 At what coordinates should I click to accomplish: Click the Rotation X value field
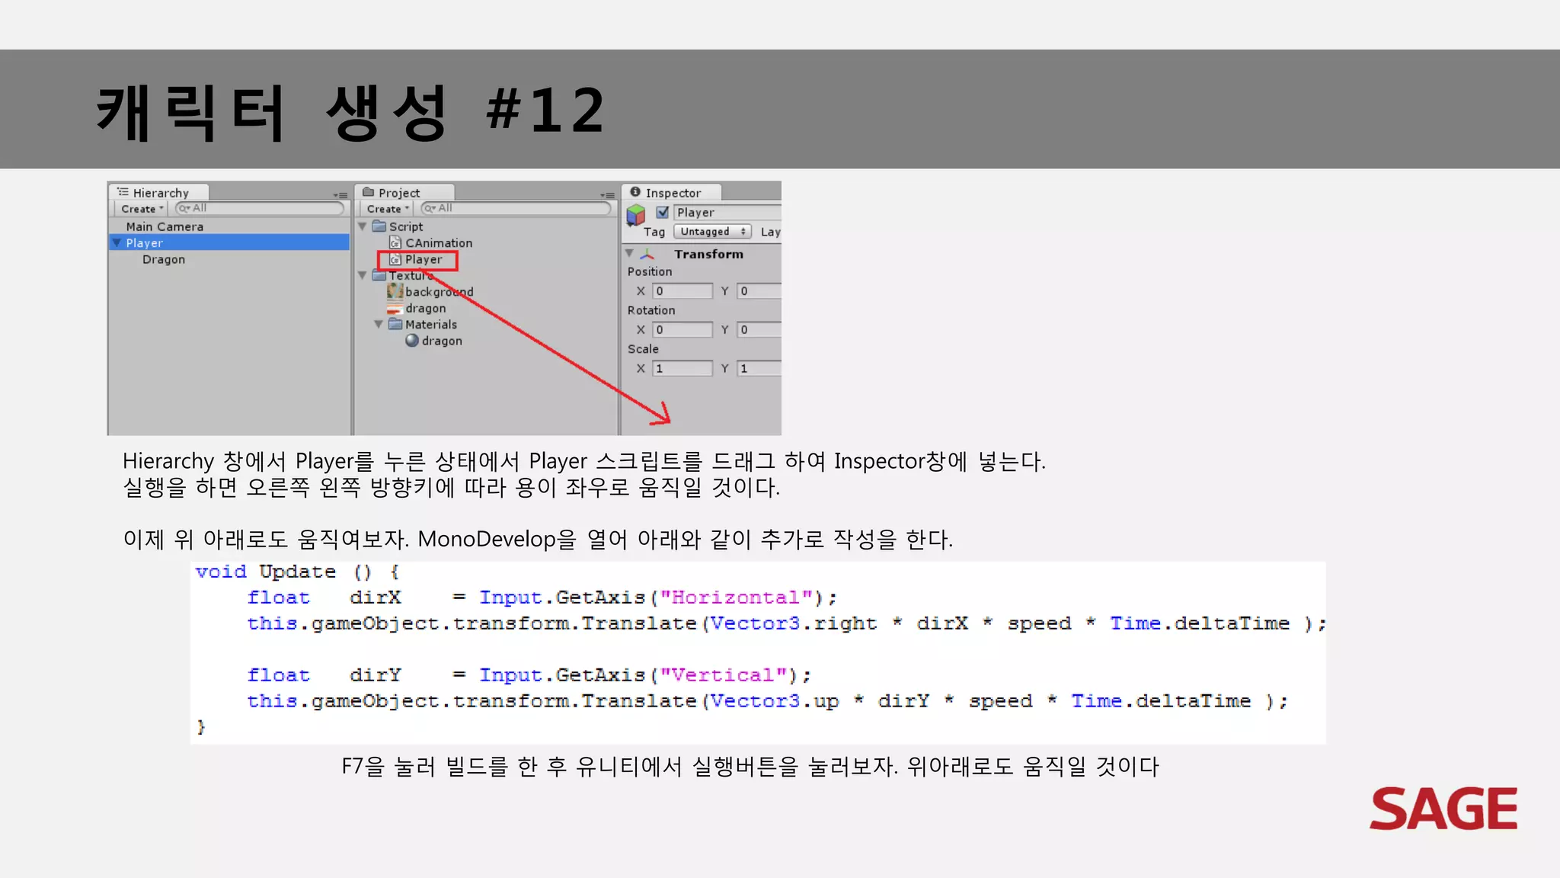(682, 330)
